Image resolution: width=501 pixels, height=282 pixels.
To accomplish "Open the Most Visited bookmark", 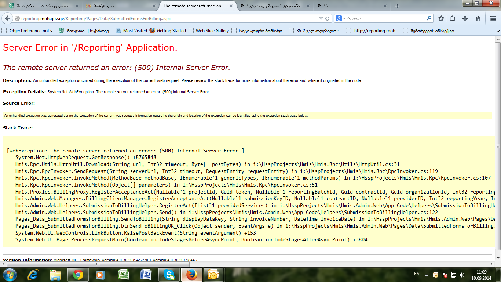I will [x=131, y=31].
